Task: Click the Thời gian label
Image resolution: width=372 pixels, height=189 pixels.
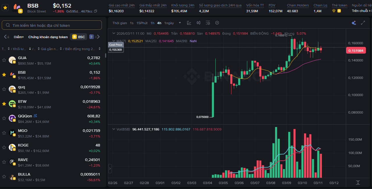Action: (120, 23)
